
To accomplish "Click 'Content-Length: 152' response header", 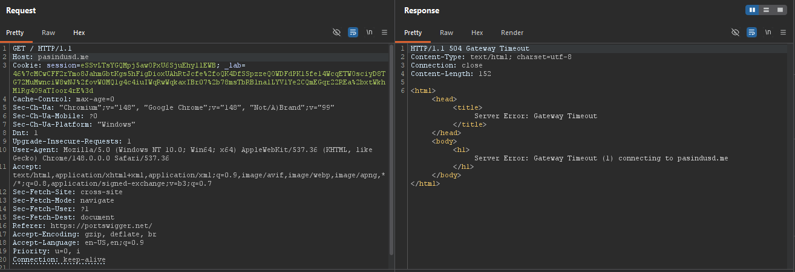I will [x=451, y=74].
